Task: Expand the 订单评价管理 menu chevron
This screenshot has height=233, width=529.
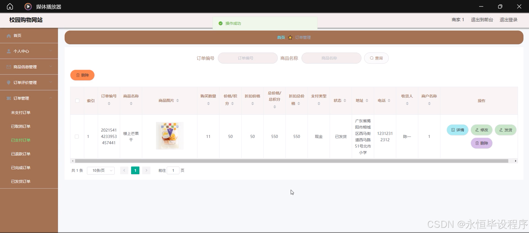Action: (x=51, y=82)
